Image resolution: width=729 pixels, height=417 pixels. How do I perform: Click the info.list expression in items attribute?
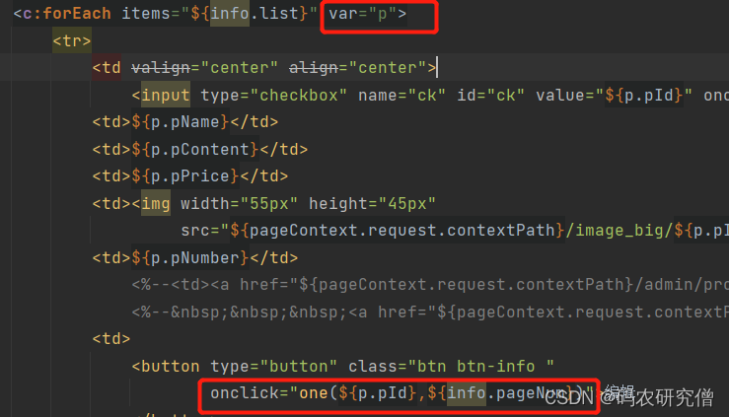click(x=254, y=14)
